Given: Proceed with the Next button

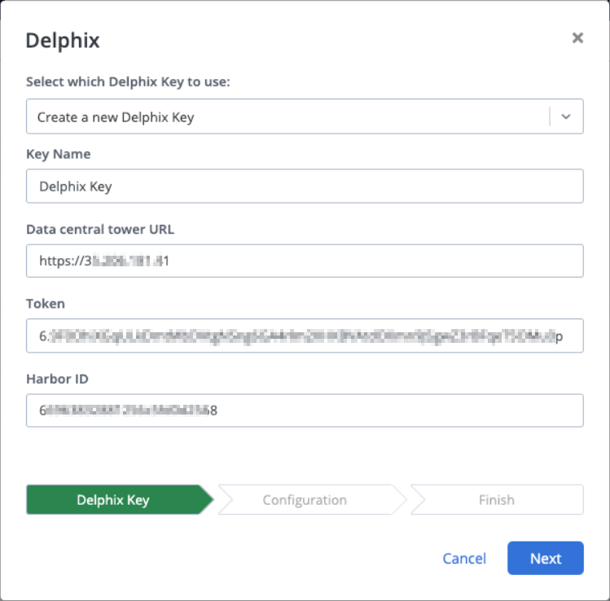Looking at the screenshot, I should [546, 558].
